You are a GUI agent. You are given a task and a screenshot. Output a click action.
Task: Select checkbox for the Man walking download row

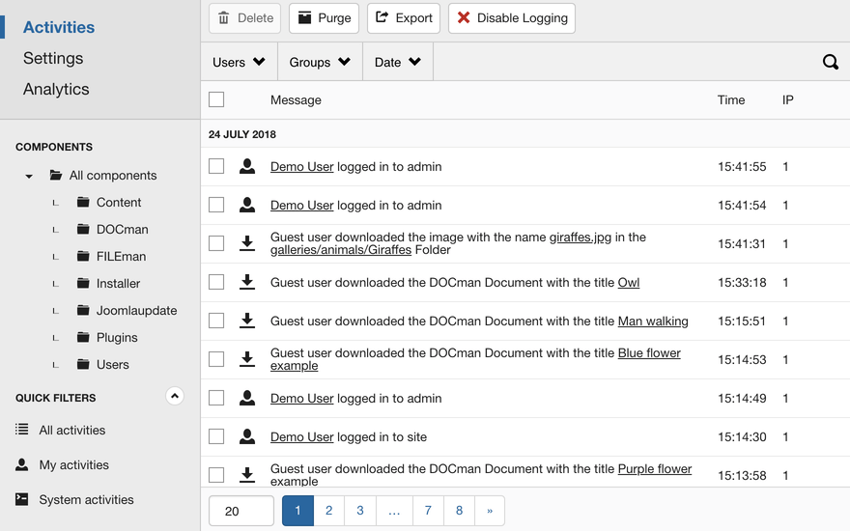click(216, 321)
